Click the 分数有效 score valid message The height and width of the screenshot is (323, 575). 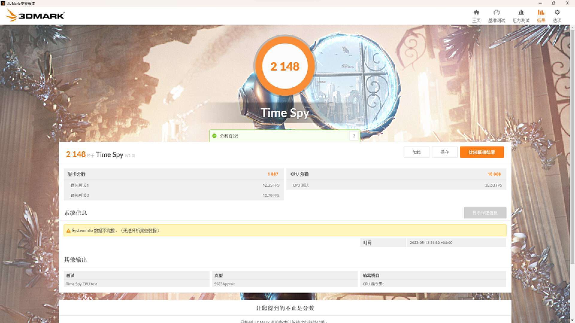[x=229, y=136]
